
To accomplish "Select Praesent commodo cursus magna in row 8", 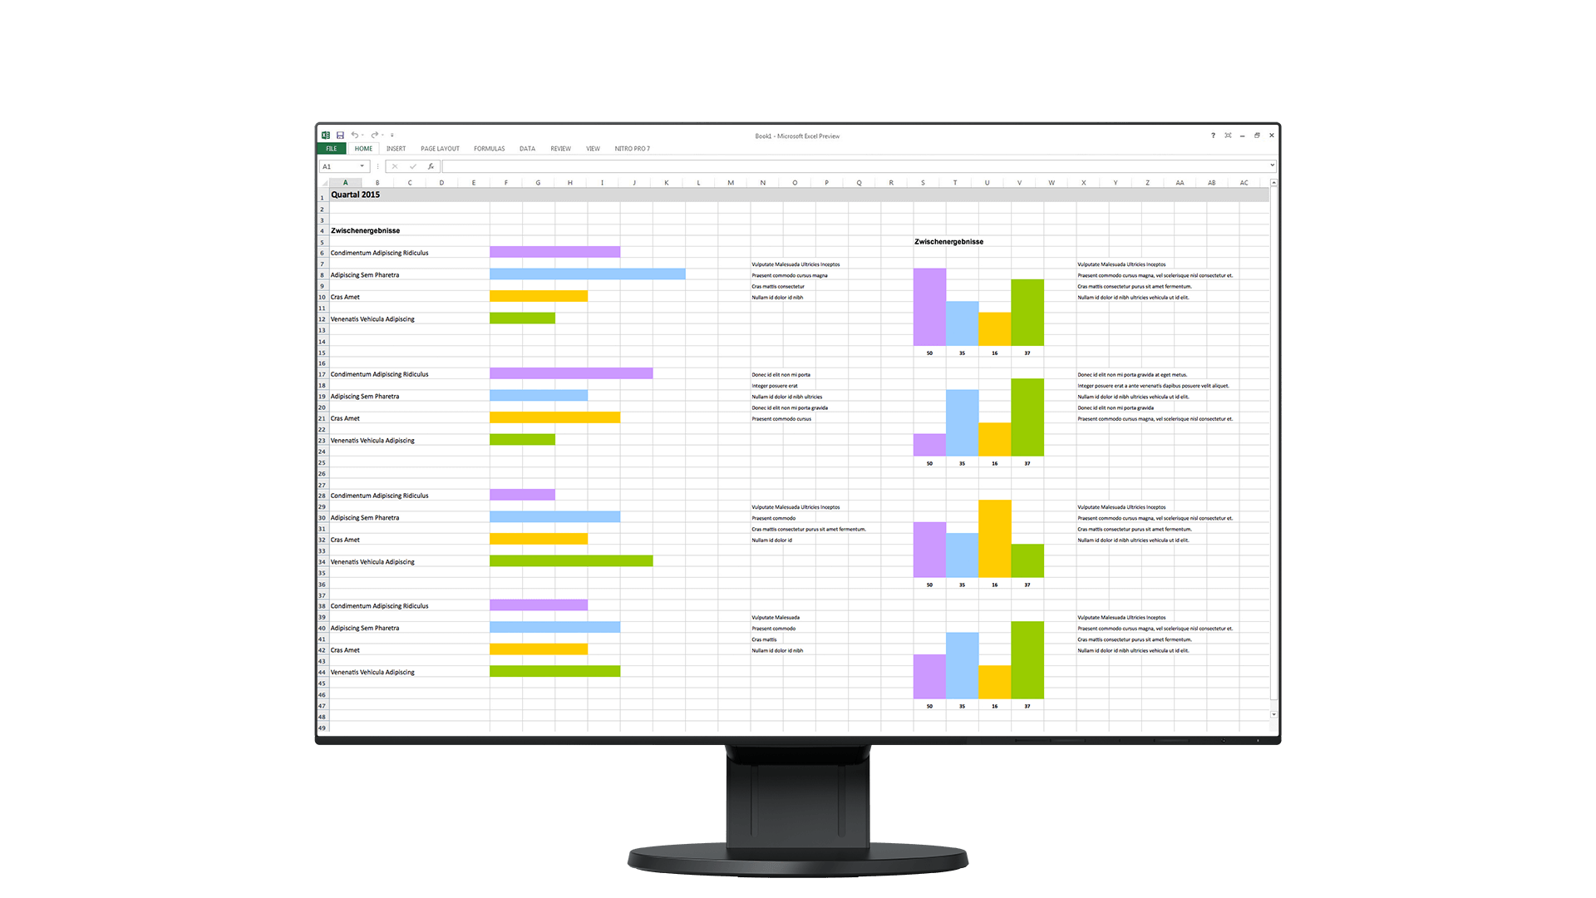I will [790, 275].
